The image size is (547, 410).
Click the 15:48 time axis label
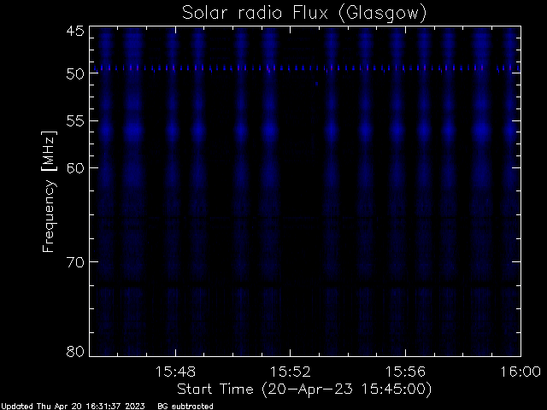(x=175, y=372)
